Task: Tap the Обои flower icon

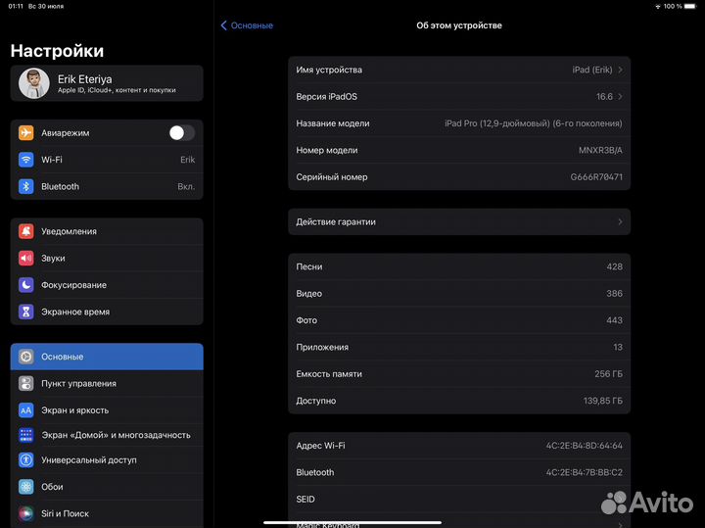Action: tap(26, 487)
